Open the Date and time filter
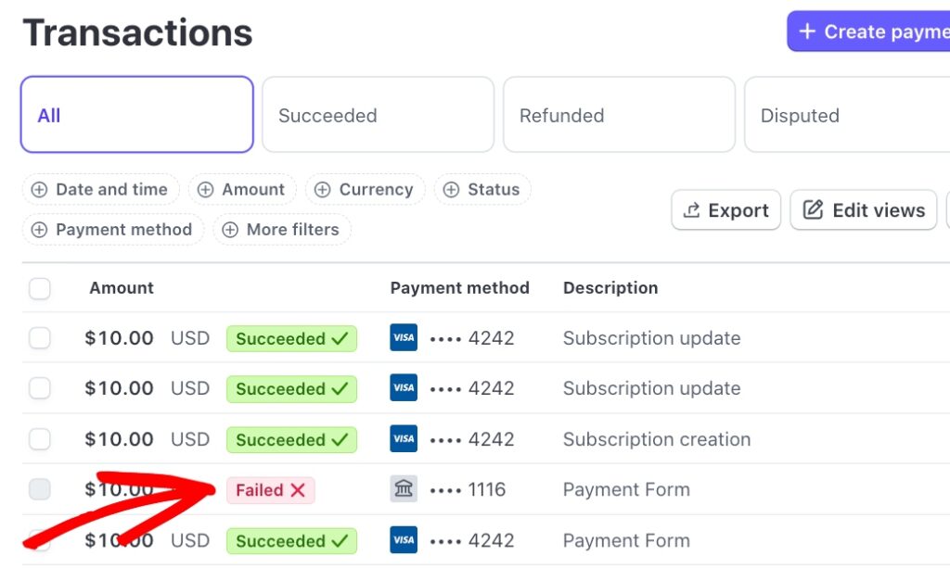The height and width of the screenshot is (568, 950). [100, 189]
